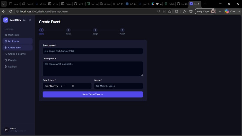The image size is (242, 136).
Task: Switch to the New tab browser tab
Action: [14, 4]
